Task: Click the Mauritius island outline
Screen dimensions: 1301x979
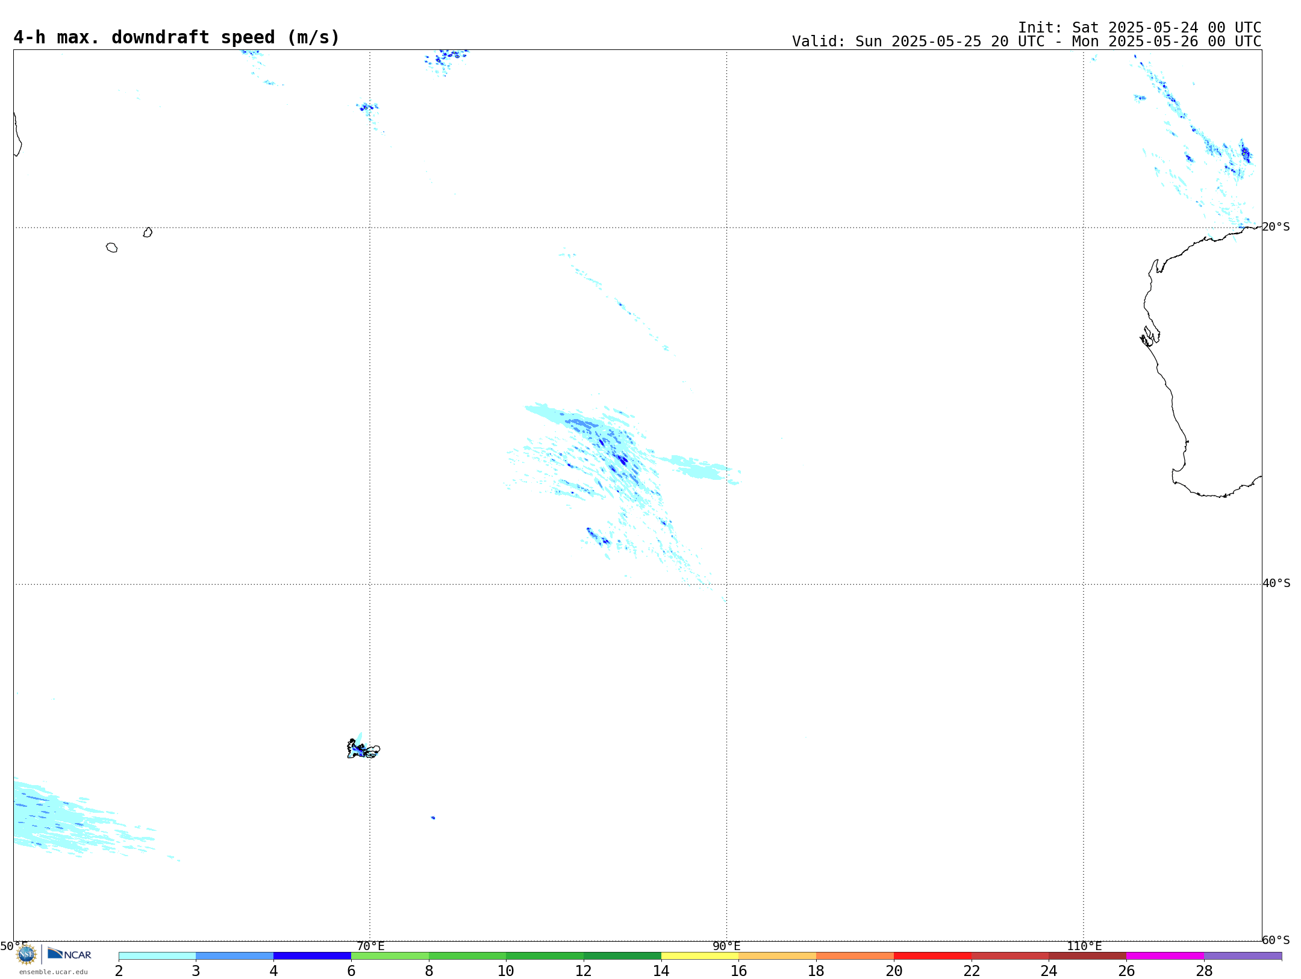Action: pyautogui.click(x=148, y=232)
